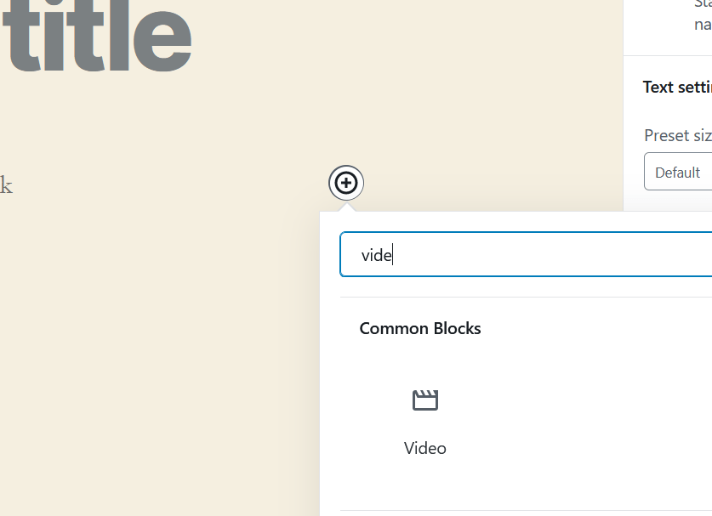Click the block description text in sidebar
Screen dimensions: 712x516
[x=703, y=16]
